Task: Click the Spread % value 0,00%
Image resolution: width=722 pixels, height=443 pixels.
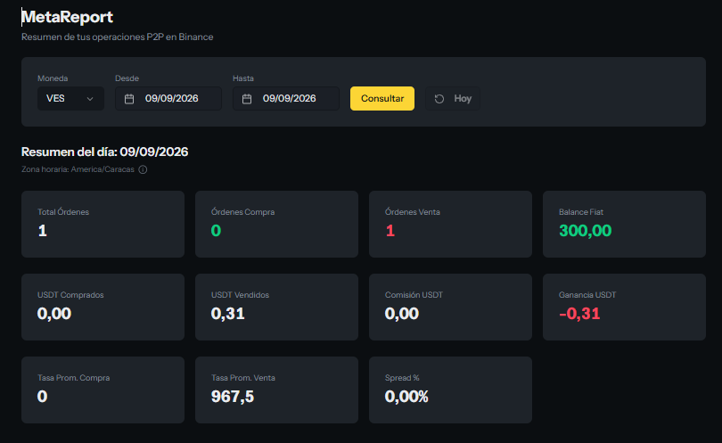Action: click(x=406, y=397)
